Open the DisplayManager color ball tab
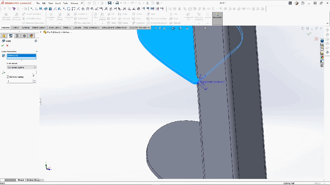The image size is (330, 185). pos(31,36)
